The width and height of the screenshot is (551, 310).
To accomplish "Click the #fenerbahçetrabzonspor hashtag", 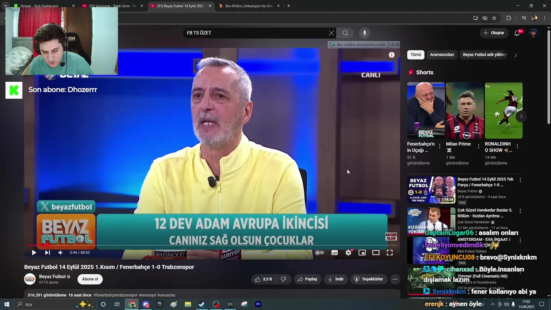I will pos(115,295).
